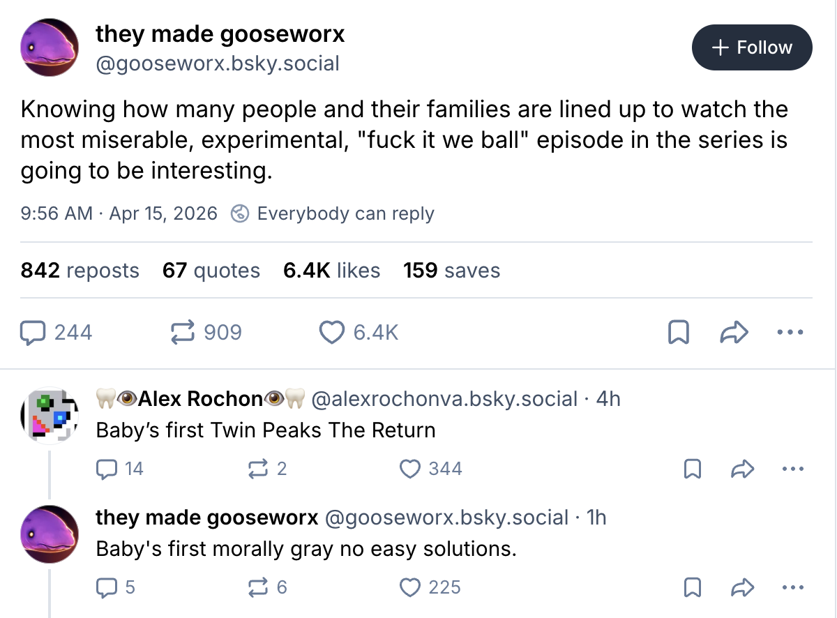Open gooseworx avatar on main post
Viewport: 837px width, 618px height.
pyautogui.click(x=50, y=47)
